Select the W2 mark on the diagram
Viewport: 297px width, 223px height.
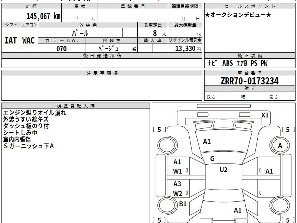tap(177, 193)
